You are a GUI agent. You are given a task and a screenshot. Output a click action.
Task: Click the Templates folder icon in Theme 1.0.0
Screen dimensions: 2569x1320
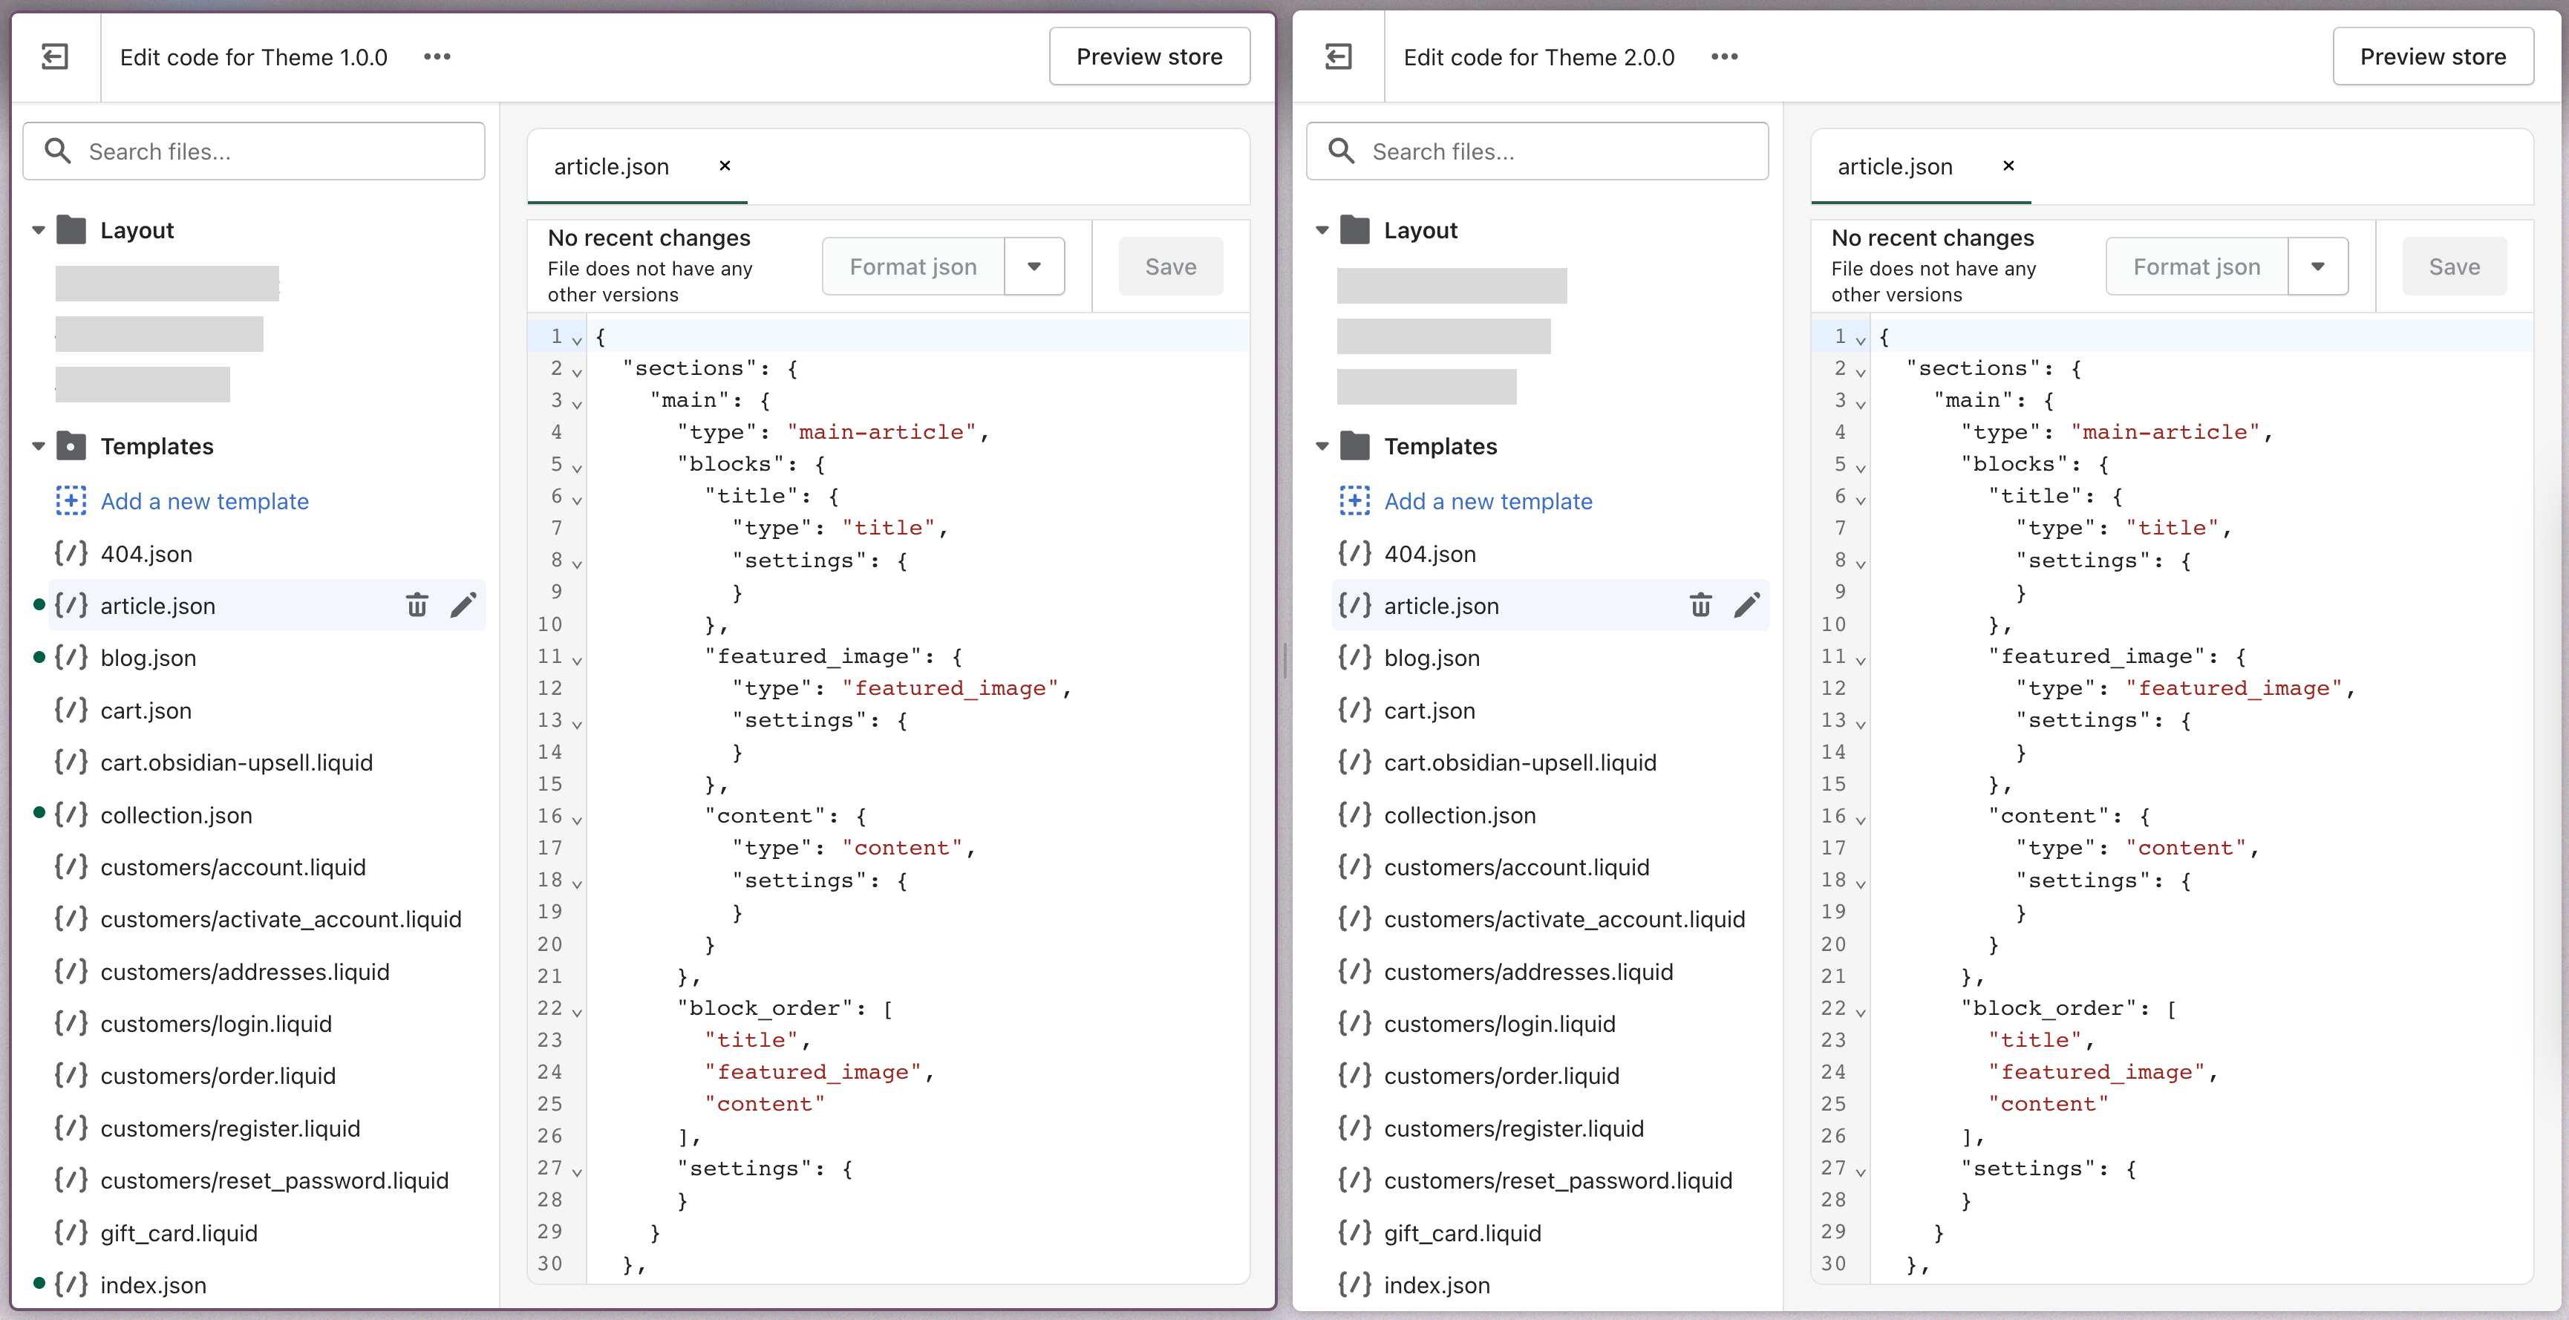[71, 445]
